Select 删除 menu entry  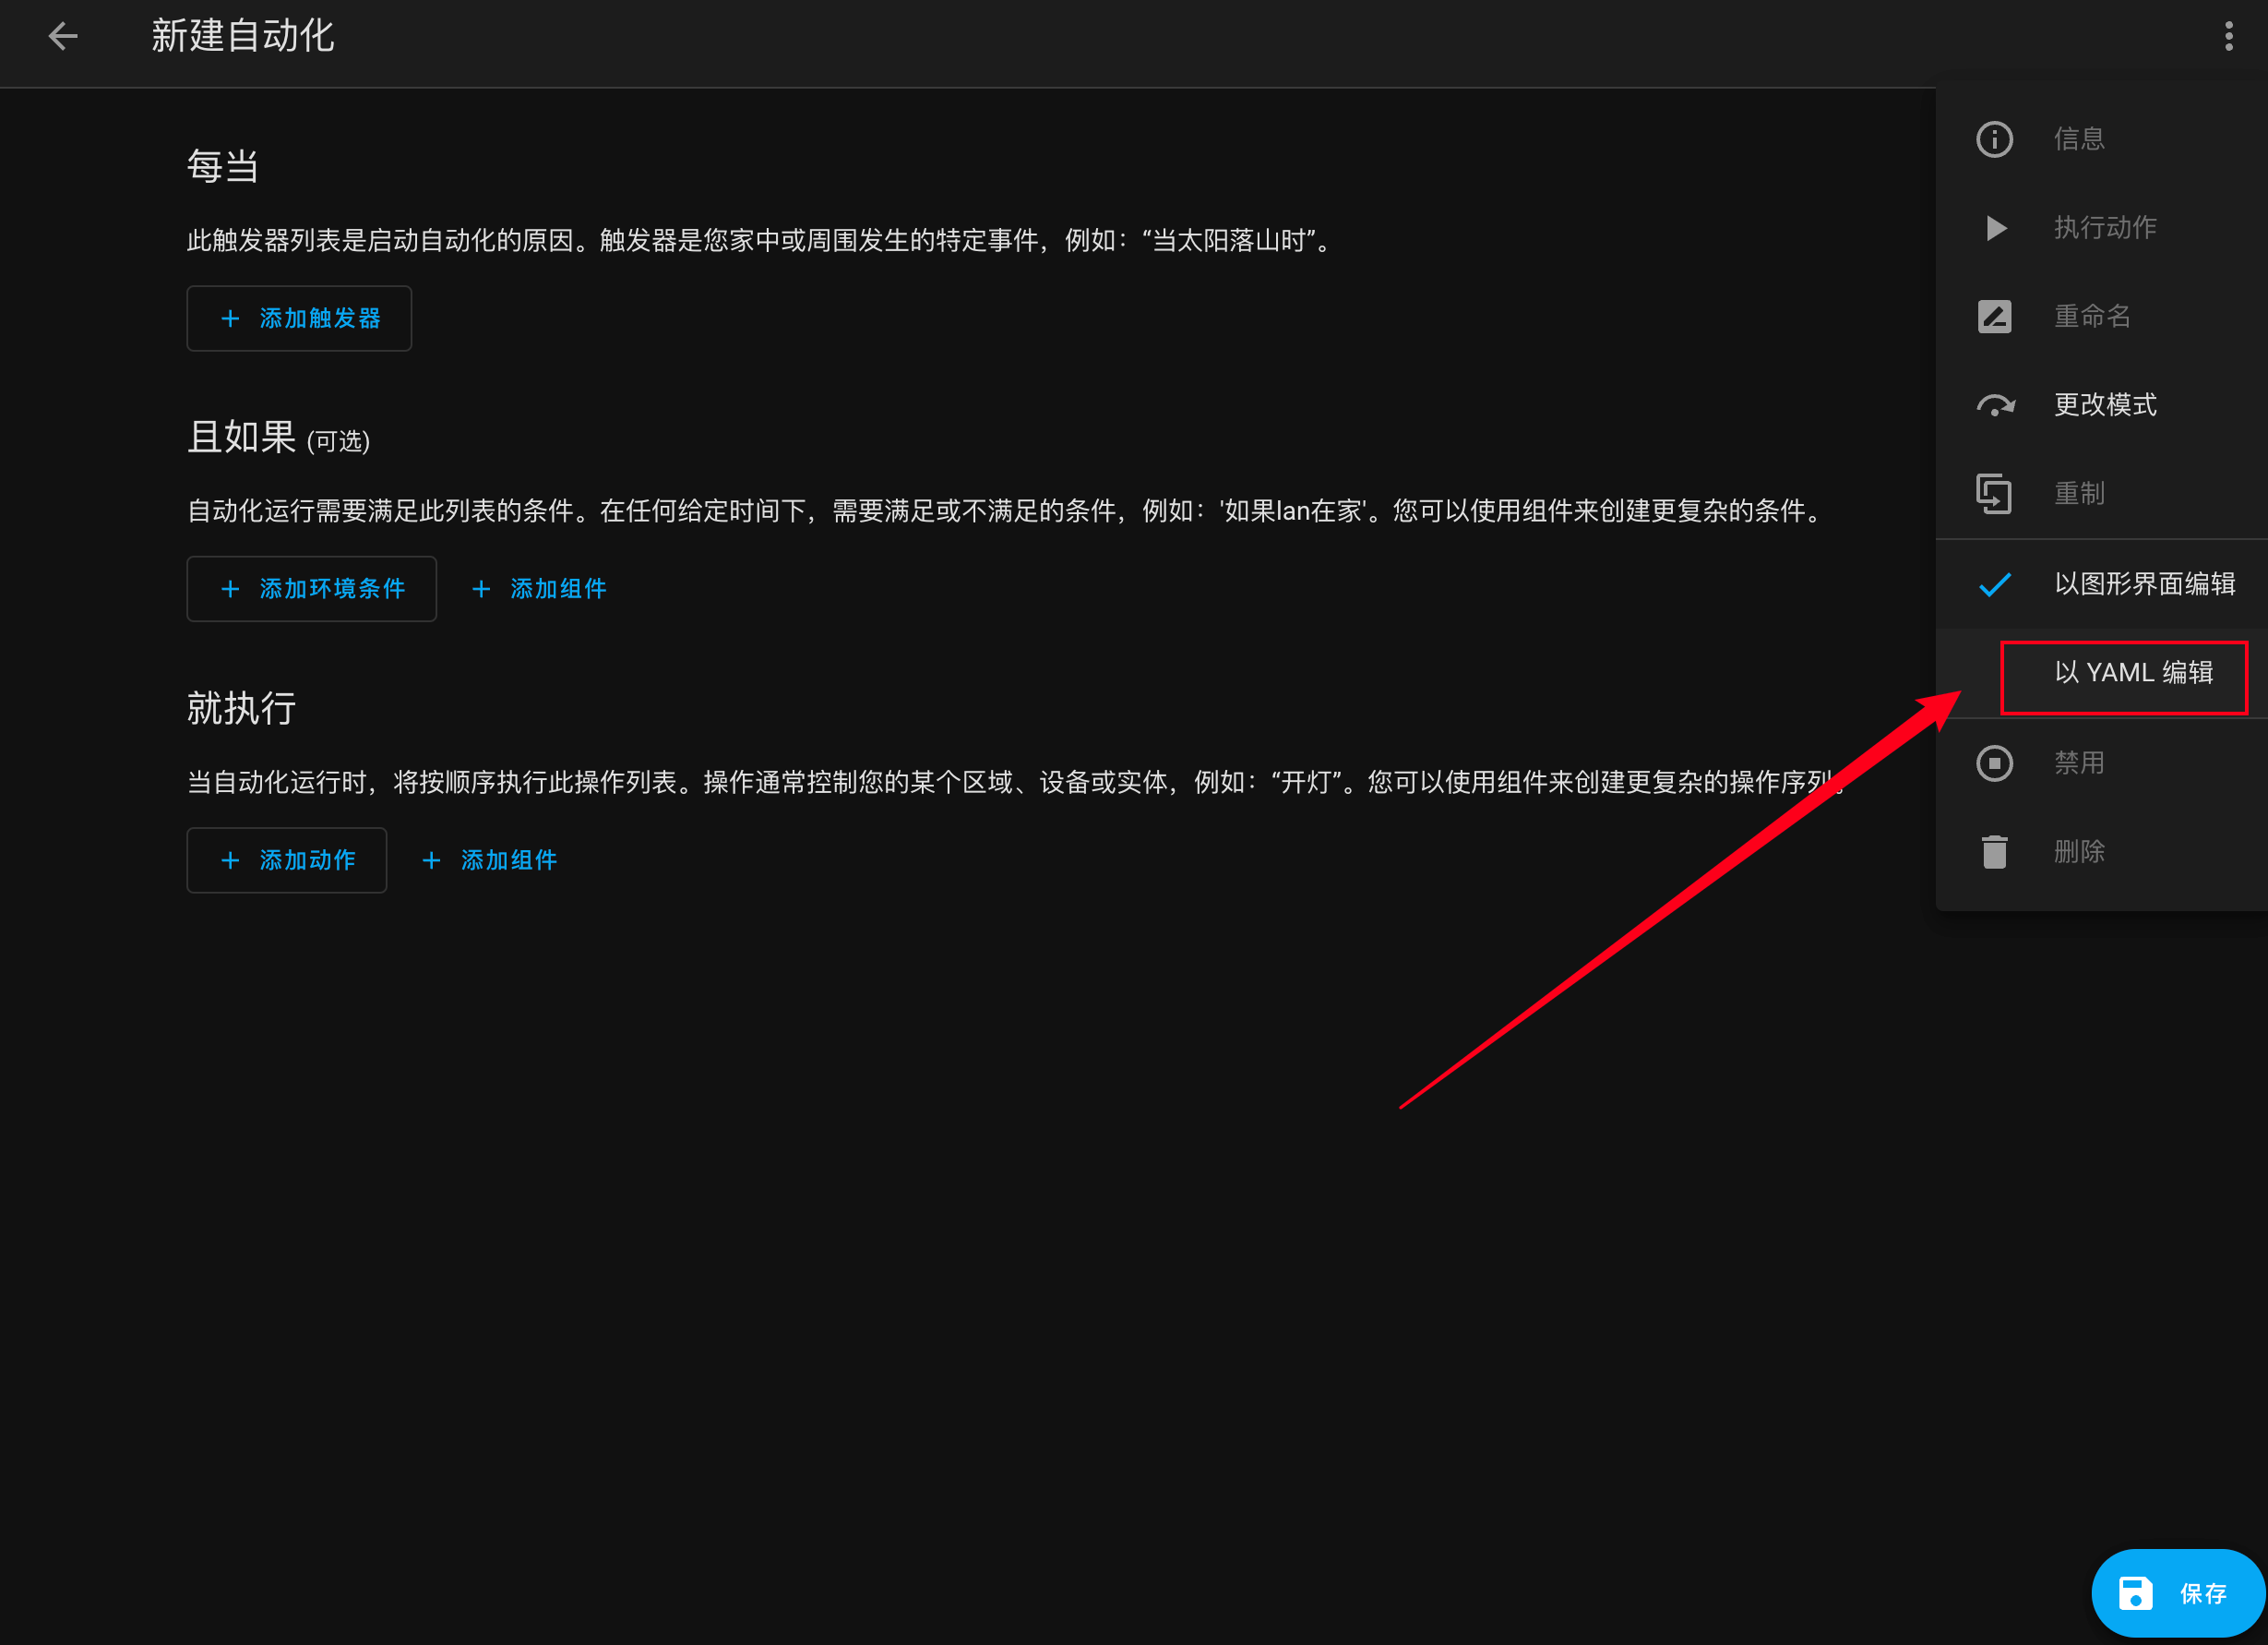pos(2101,853)
